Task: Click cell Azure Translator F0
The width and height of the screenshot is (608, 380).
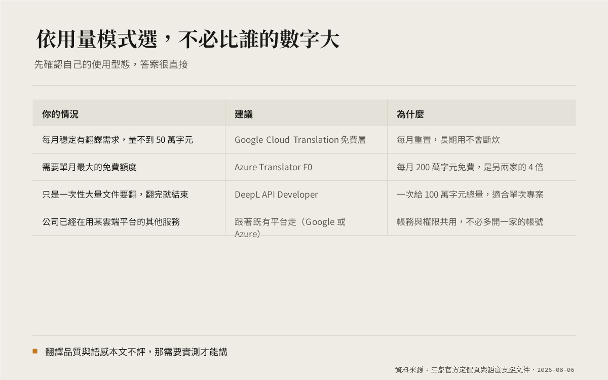Action: (306, 167)
